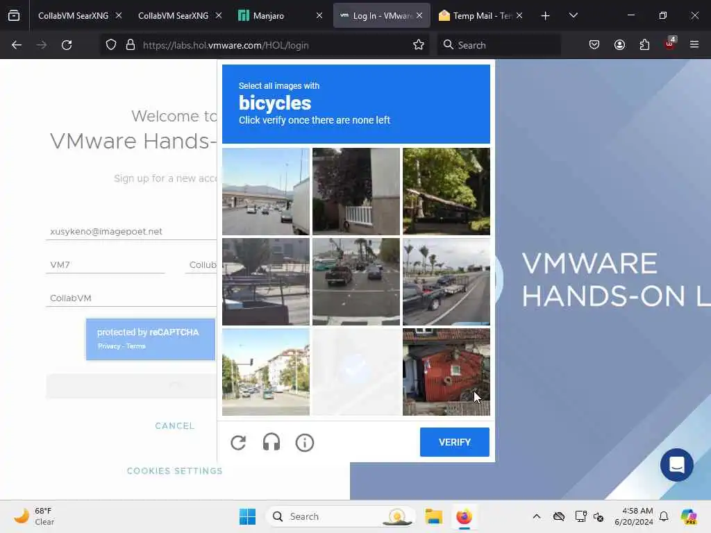Open the Copilot icon in taskbar corner
This screenshot has height=533, width=711.
(689, 516)
